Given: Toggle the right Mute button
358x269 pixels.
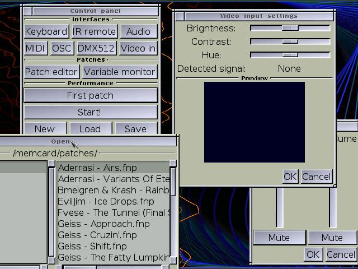Looking at the screenshot, I should tap(332, 238).
